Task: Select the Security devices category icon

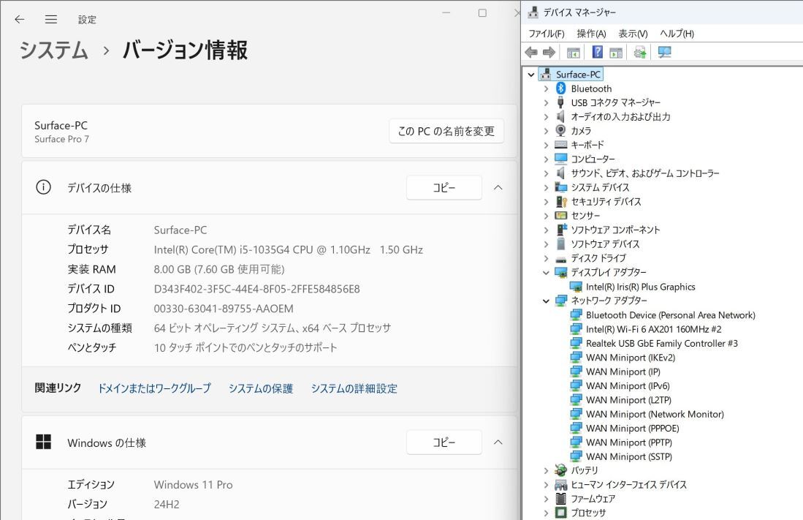Action: [x=561, y=202]
